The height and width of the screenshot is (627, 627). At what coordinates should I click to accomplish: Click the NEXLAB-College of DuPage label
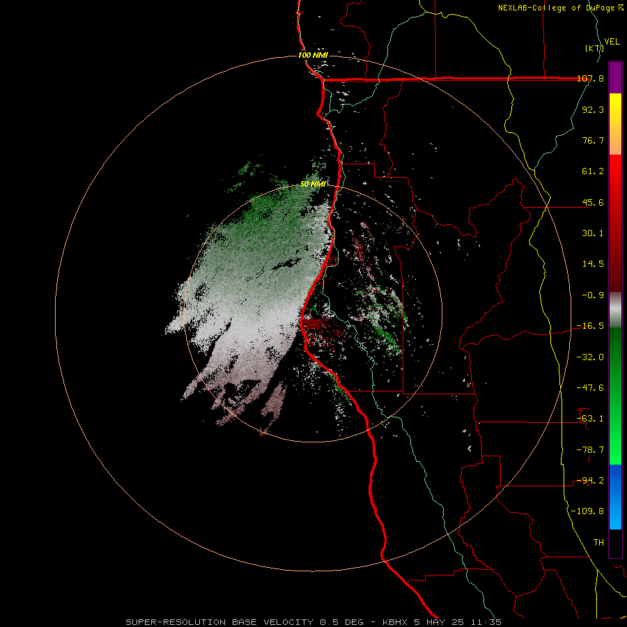click(560, 8)
